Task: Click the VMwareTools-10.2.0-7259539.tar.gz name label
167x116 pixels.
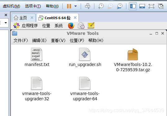Action: [133, 67]
